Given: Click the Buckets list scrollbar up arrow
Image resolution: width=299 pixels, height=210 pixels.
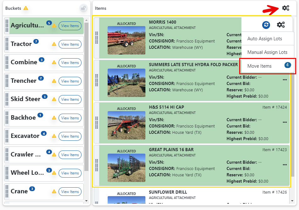Looking at the screenshot, I should (x=86, y=20).
